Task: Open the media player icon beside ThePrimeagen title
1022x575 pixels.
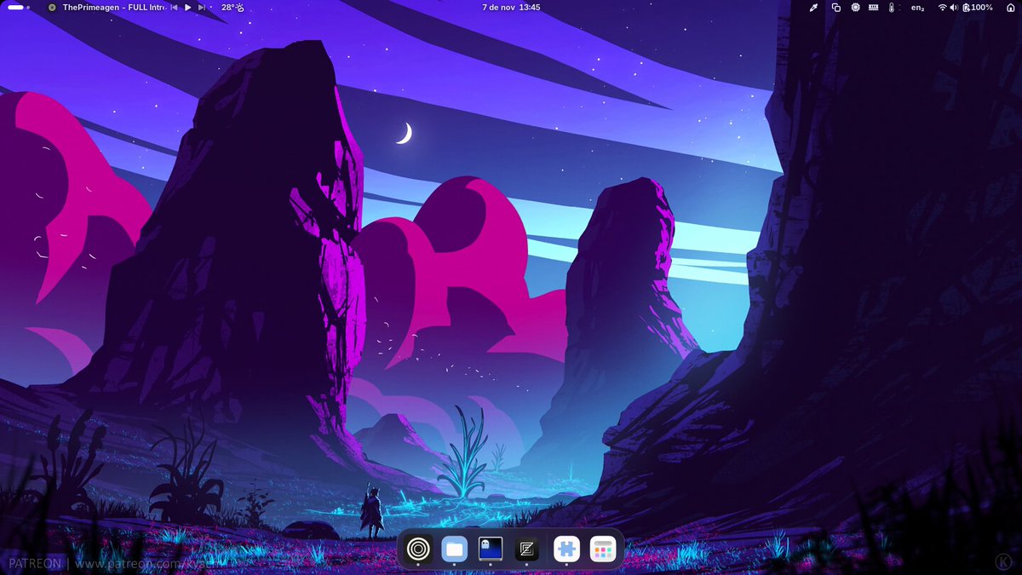Action: pyautogui.click(x=52, y=7)
